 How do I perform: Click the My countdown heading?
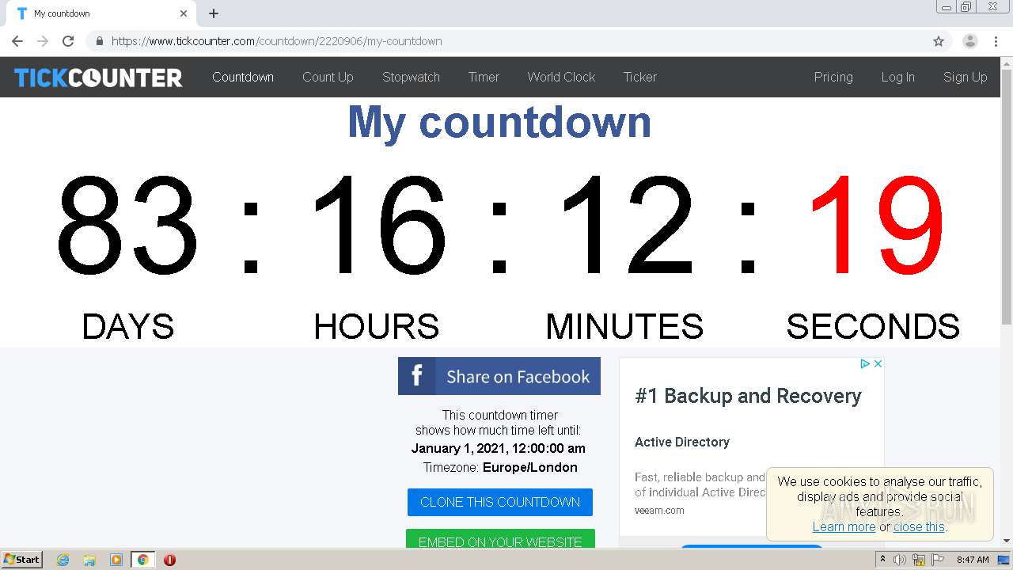(499, 122)
